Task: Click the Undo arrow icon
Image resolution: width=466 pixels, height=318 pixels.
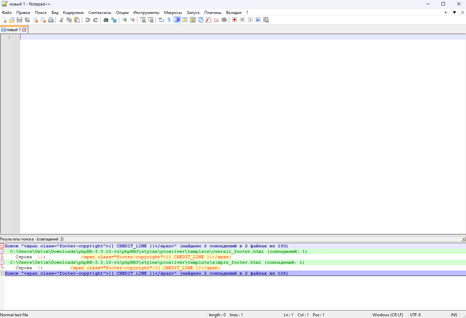Action: (x=88, y=20)
